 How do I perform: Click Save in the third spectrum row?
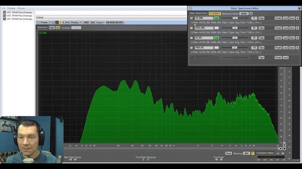coord(292,38)
